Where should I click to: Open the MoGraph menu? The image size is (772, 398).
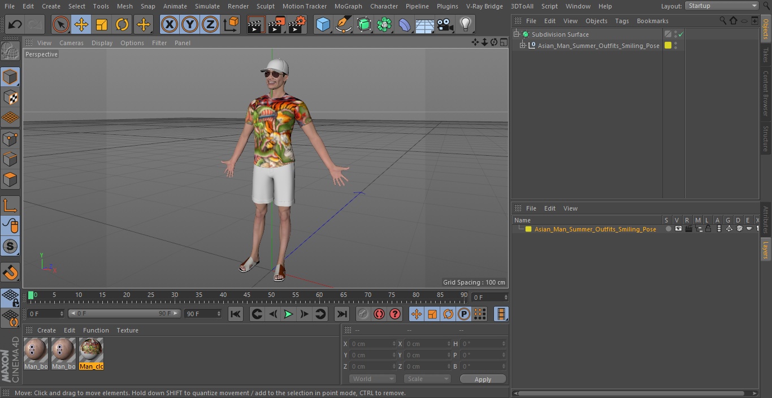pos(348,6)
